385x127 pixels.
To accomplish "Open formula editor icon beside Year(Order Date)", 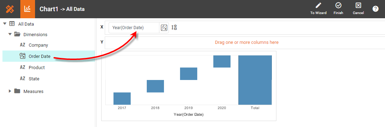I will pos(164,28).
